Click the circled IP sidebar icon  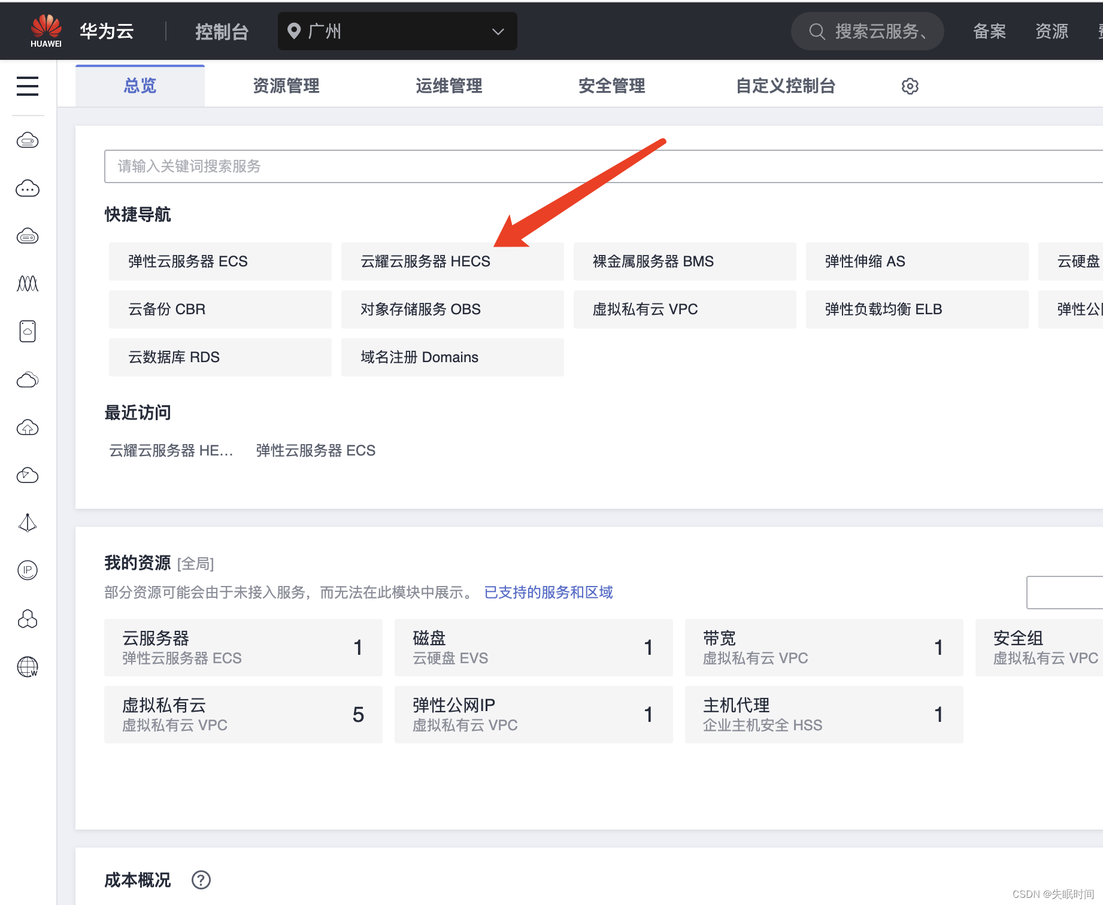[x=28, y=570]
